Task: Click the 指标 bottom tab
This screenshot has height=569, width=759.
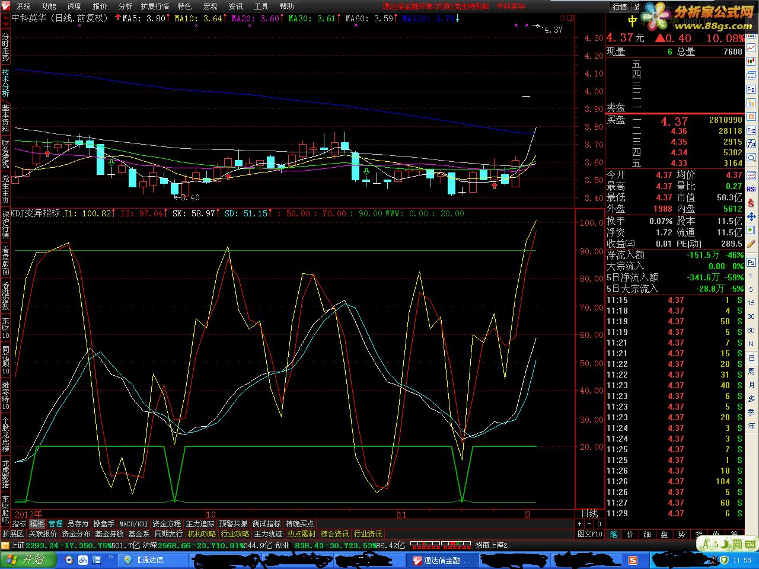Action: point(20,524)
